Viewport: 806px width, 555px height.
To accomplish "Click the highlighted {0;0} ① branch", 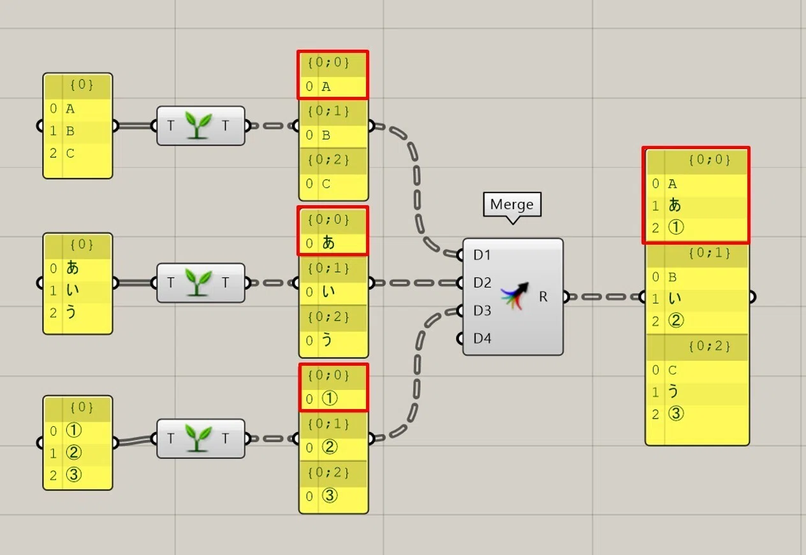I will coord(333,387).
